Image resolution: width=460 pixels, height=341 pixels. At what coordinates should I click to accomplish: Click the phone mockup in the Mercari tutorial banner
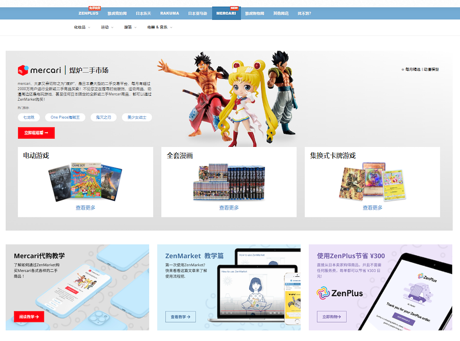[74, 290]
